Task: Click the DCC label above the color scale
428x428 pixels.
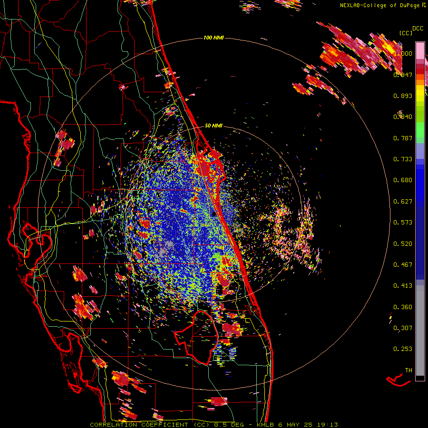Action: [418, 29]
